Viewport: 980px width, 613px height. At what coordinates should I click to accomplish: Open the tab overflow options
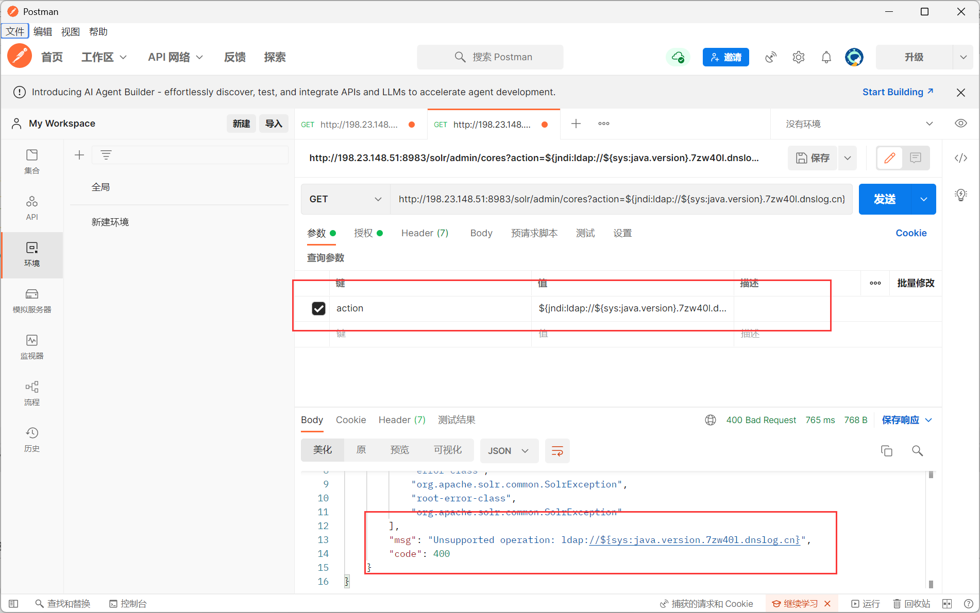click(604, 124)
